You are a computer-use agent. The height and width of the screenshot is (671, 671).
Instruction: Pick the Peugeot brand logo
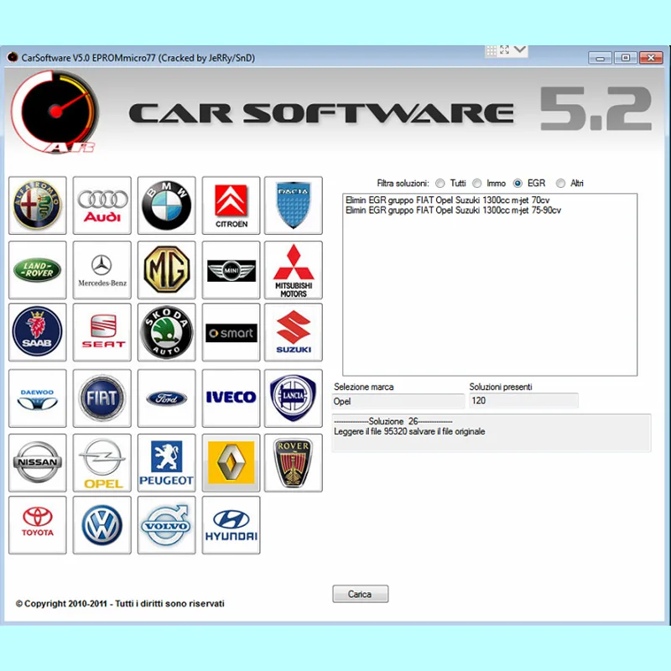[x=166, y=463]
